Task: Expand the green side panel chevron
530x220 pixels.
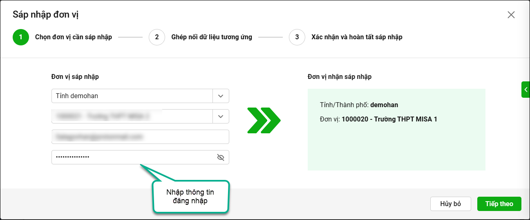Action: pyautogui.click(x=526, y=90)
